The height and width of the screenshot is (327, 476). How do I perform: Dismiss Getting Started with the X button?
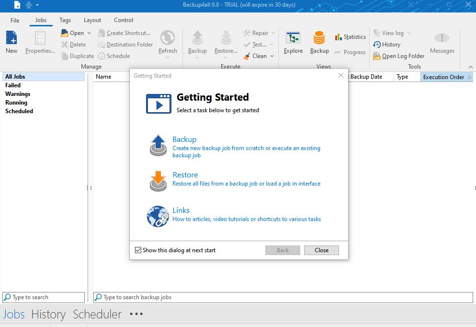(x=341, y=76)
